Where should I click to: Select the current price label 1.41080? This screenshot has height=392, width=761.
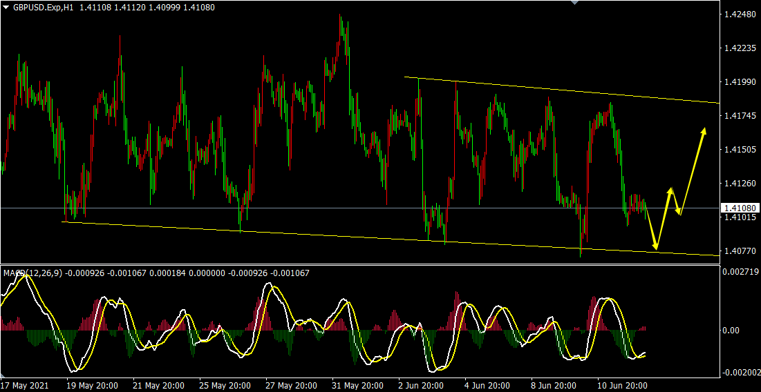click(739, 208)
